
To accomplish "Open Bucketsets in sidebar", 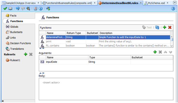I will tap(14, 32).
